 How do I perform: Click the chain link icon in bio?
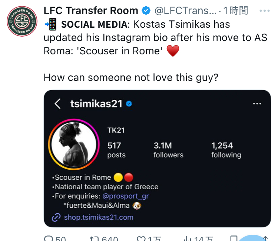[x=56, y=217]
